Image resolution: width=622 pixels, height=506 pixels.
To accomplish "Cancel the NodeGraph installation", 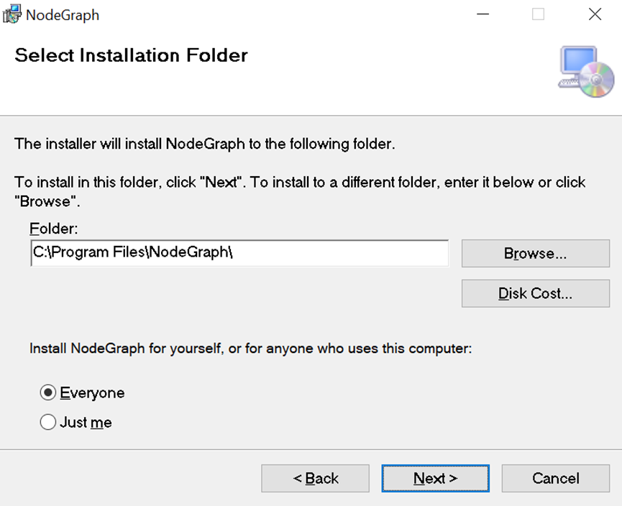I will click(x=555, y=479).
